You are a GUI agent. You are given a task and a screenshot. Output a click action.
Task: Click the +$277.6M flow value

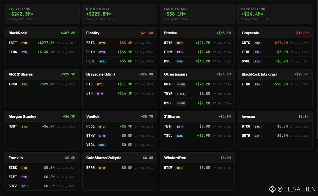coord(46,43)
